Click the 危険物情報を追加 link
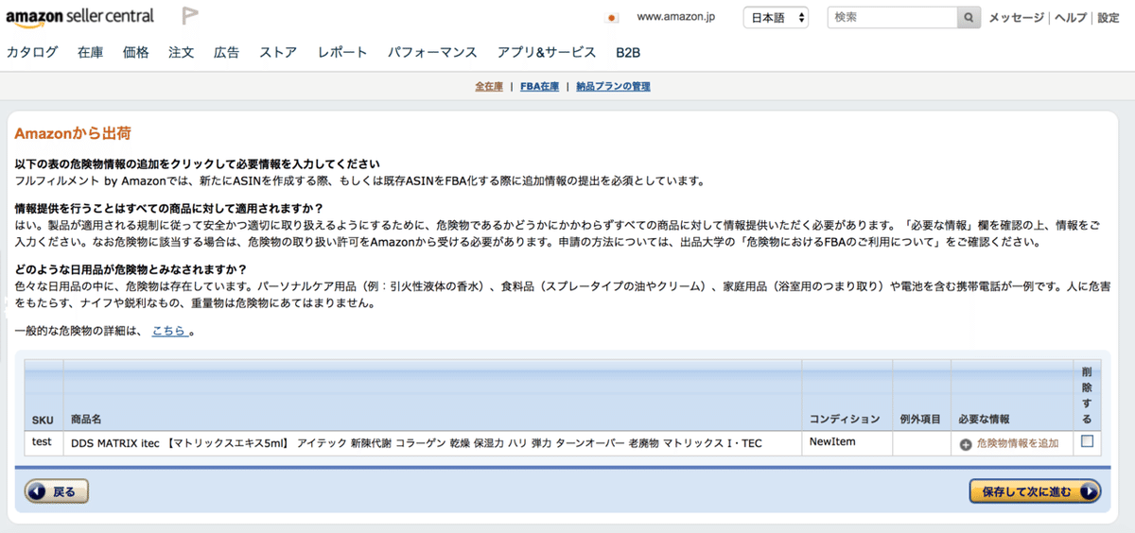1135x533 pixels. tap(1018, 443)
